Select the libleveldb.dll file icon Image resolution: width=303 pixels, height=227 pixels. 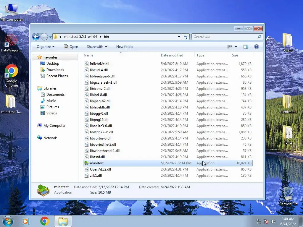point(87,107)
